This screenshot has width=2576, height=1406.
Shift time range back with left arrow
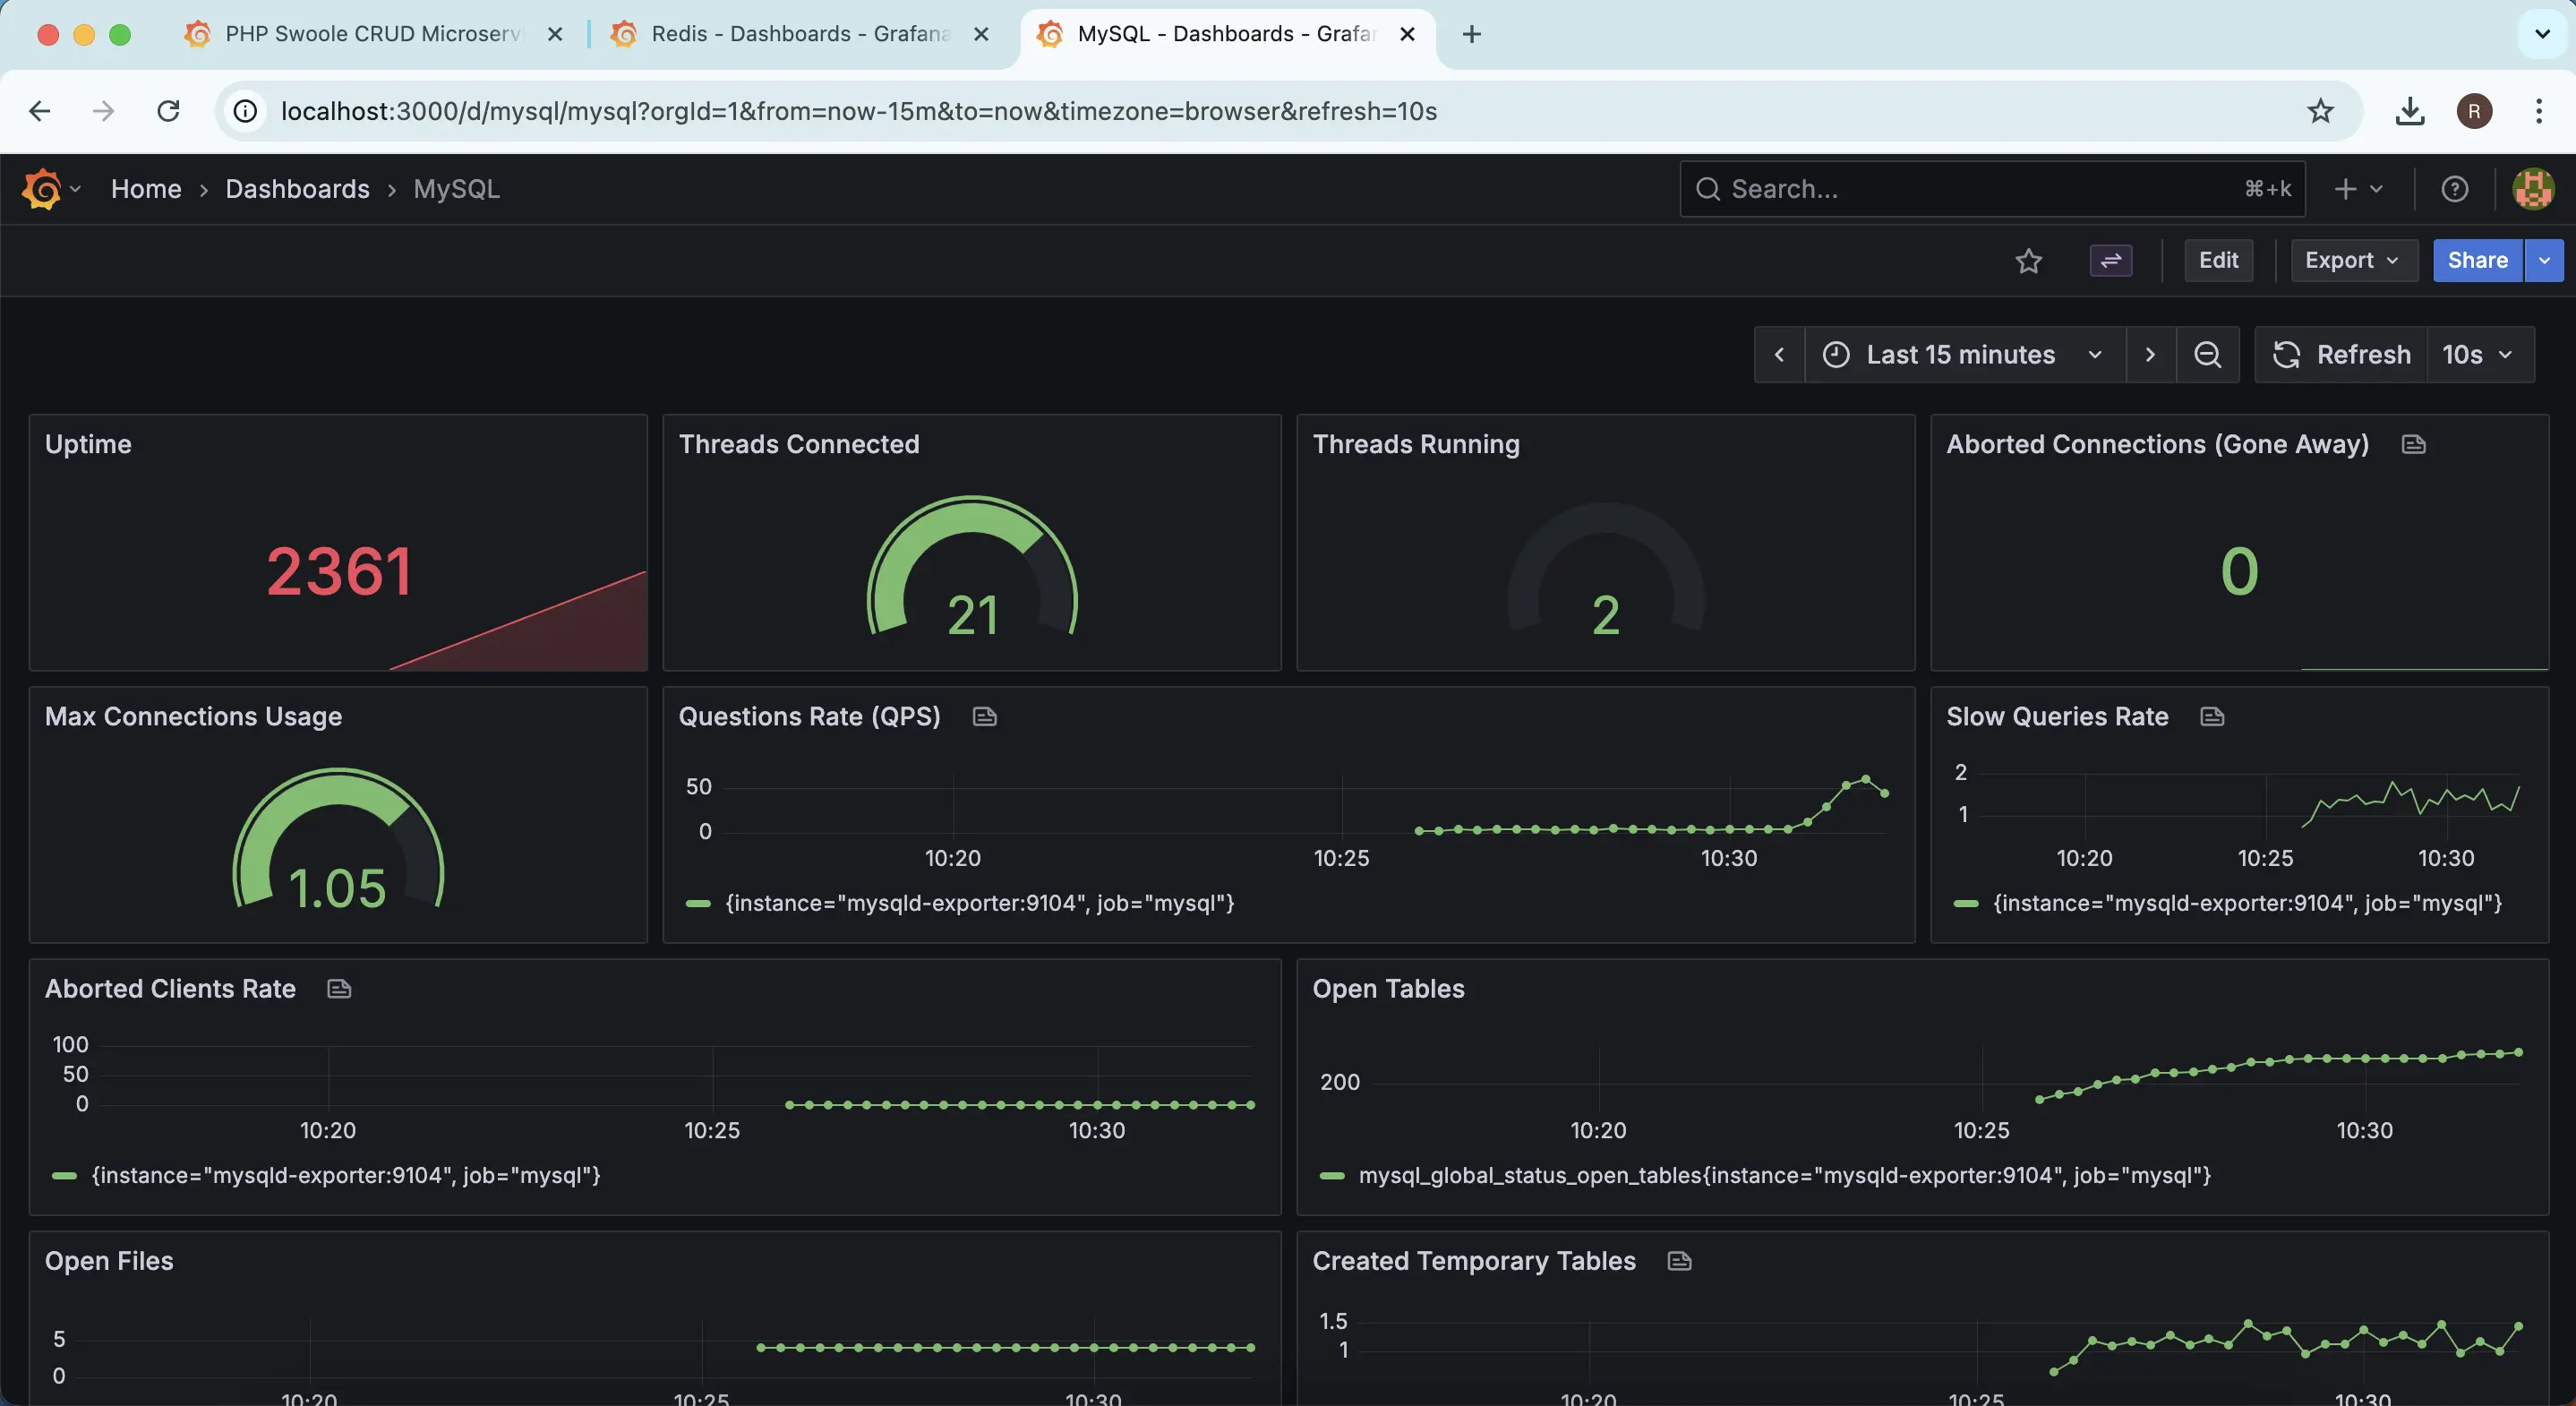[1780, 354]
